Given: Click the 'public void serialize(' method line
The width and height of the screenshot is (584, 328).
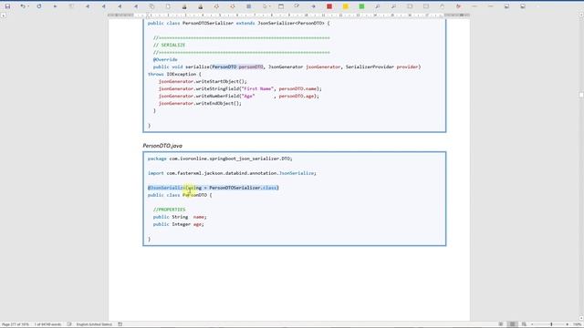Looking at the screenshot, I should [287, 67].
